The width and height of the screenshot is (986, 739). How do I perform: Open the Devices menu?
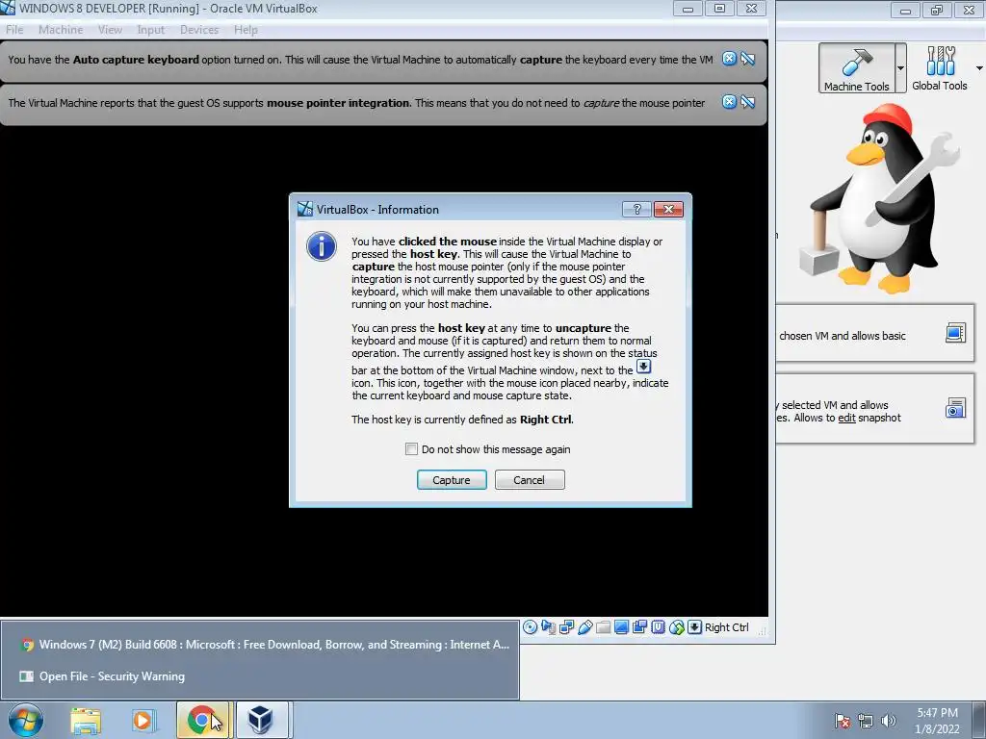pos(199,30)
